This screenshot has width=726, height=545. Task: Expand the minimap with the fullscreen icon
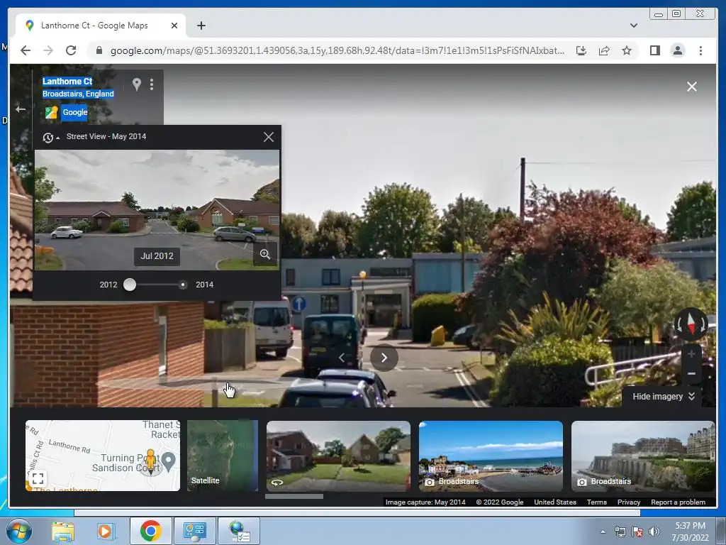pos(38,478)
